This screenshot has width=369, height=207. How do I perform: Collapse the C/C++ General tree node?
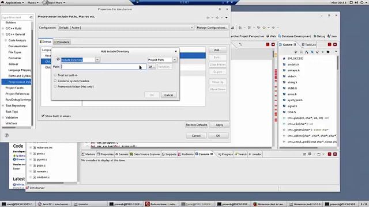click(3, 34)
